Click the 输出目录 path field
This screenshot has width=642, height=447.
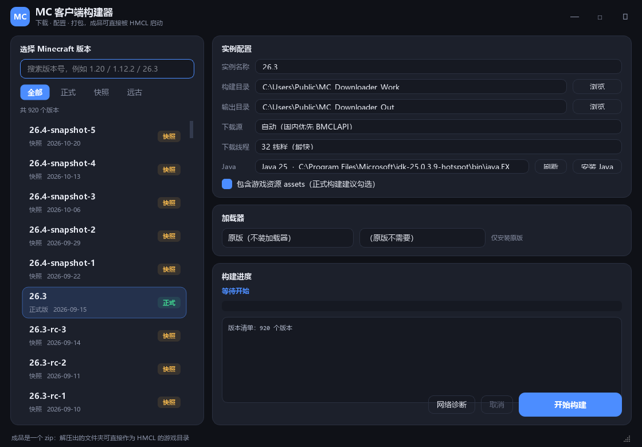click(410, 107)
